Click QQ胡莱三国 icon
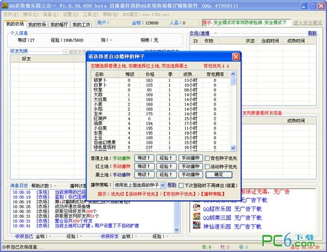This screenshot has width=327, height=252. tap(196, 217)
